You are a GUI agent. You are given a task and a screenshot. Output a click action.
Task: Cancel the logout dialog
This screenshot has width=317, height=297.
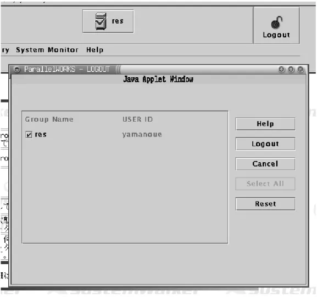coord(265,164)
